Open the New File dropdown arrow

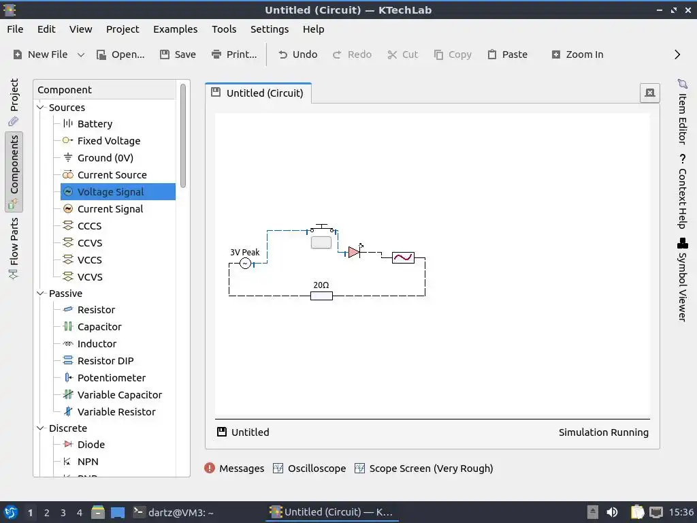point(81,54)
